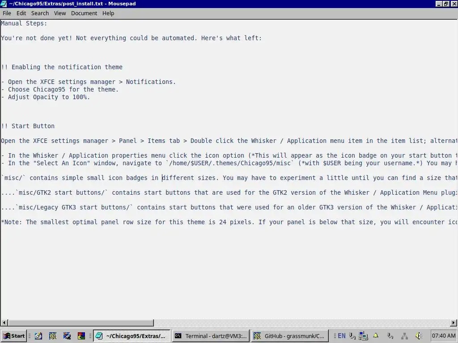Switch to the GitHub - grassmunk taskbar window
Screen dimensions: 458x343
point(289,336)
